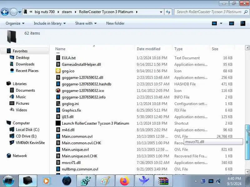Select the Main.unique.ovl.CHK file
The height and width of the screenshot is (187, 250).
pyautogui.click(x=79, y=156)
